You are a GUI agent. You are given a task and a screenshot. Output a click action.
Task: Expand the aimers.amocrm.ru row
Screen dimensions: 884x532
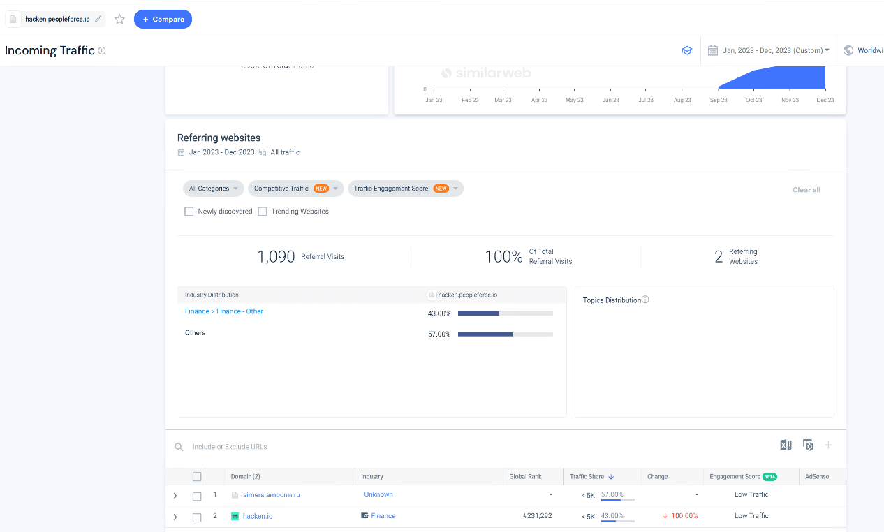175,496
